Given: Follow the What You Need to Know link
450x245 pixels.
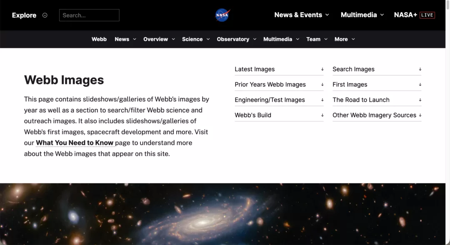Looking at the screenshot, I should click(x=75, y=143).
